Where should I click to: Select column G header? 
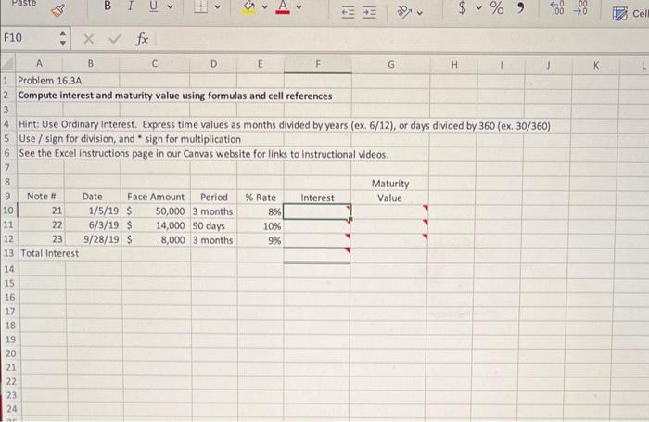click(390, 65)
